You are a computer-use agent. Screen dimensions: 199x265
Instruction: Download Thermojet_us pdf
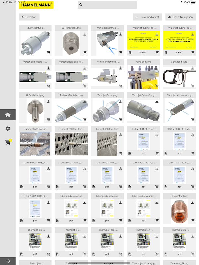pos(48,236)
